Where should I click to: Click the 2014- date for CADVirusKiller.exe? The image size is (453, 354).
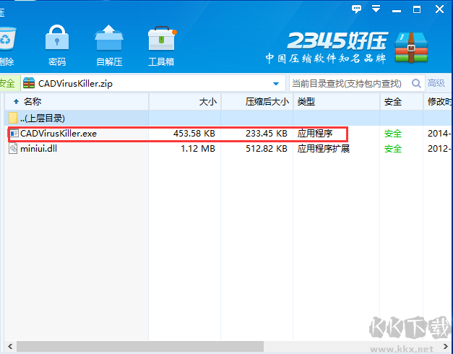[x=440, y=134]
